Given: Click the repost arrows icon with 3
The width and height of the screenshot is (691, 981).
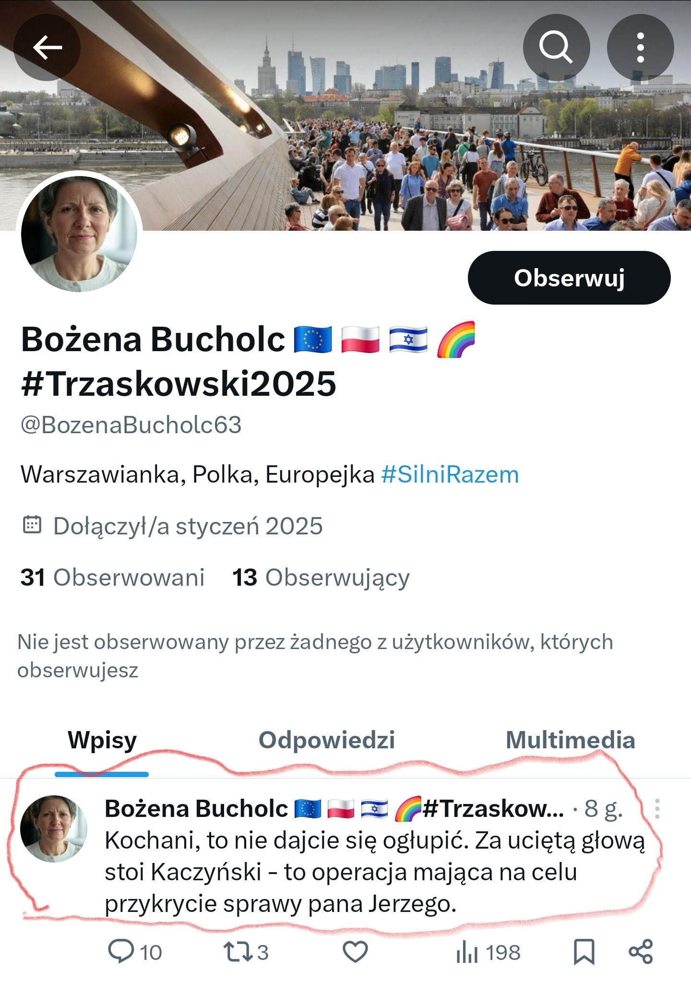Looking at the screenshot, I should (x=246, y=952).
